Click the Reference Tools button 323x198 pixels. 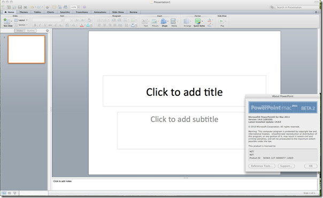point(262,166)
